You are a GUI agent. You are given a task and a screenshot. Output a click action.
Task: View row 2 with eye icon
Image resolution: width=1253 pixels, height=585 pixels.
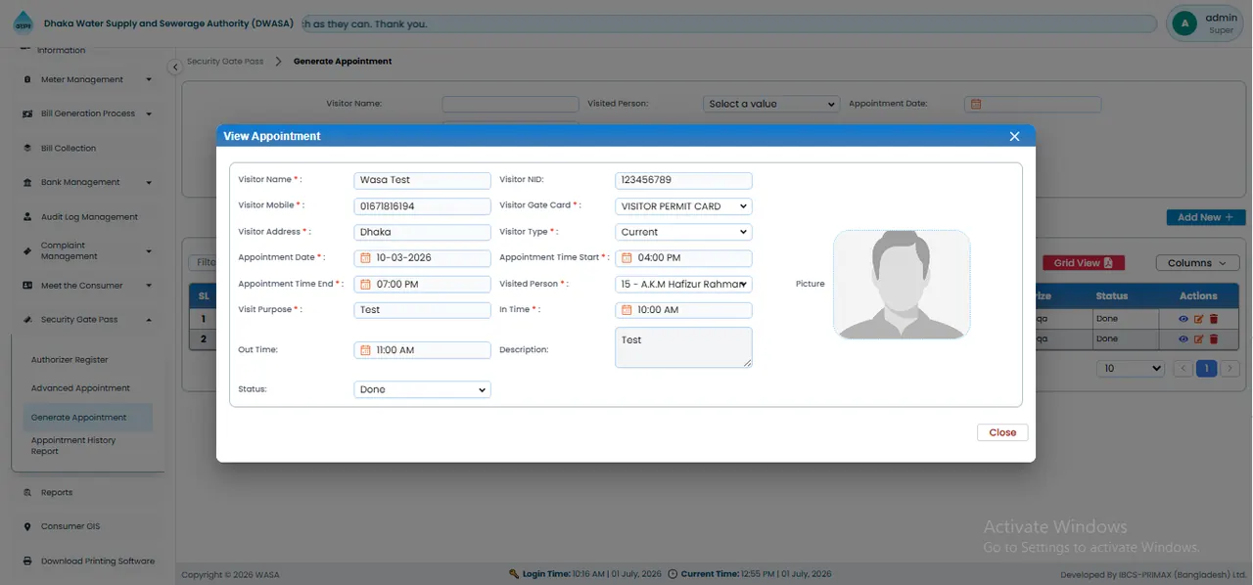click(x=1183, y=339)
